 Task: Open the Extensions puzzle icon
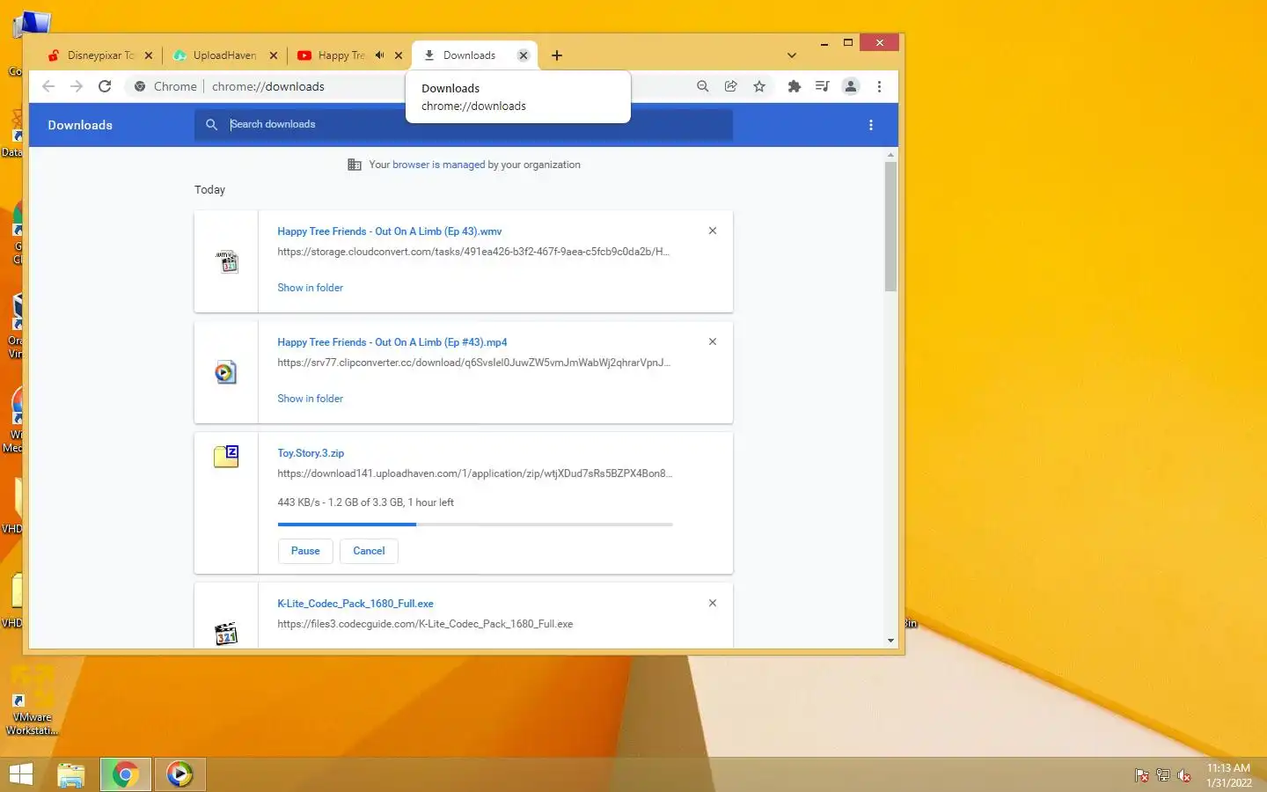(x=795, y=86)
